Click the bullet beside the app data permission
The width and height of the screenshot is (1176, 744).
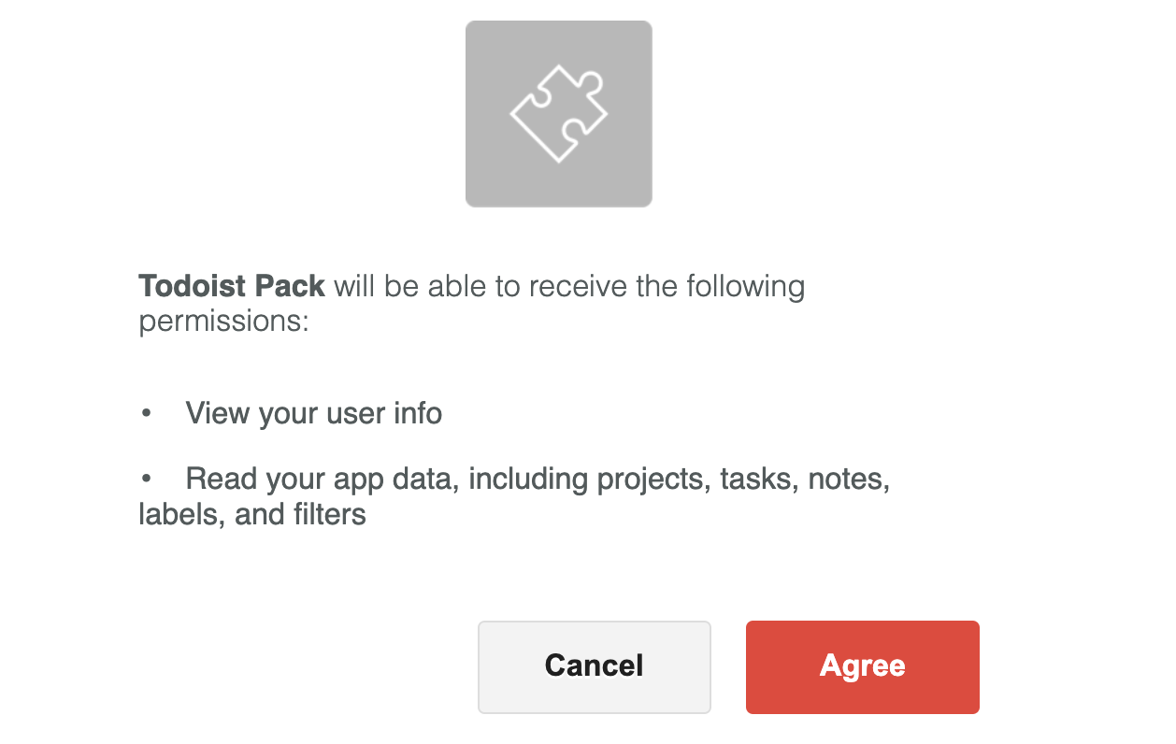point(146,479)
